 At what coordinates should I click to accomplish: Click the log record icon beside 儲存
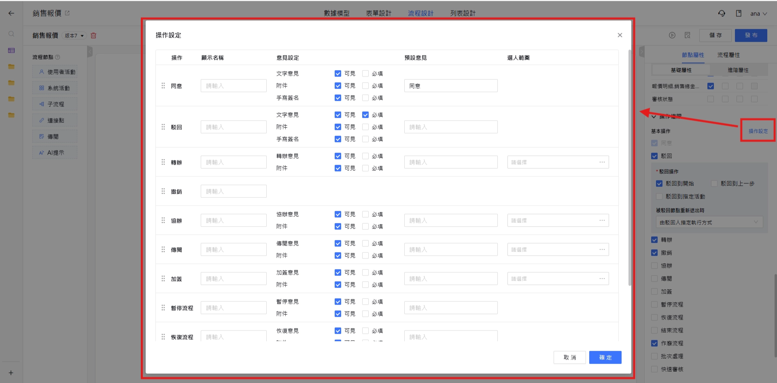pos(688,35)
